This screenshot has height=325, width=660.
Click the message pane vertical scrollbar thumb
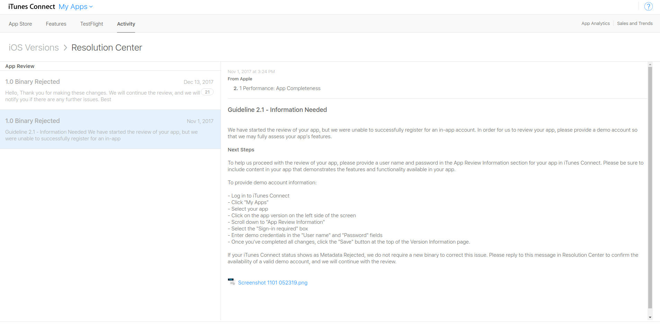(650, 187)
